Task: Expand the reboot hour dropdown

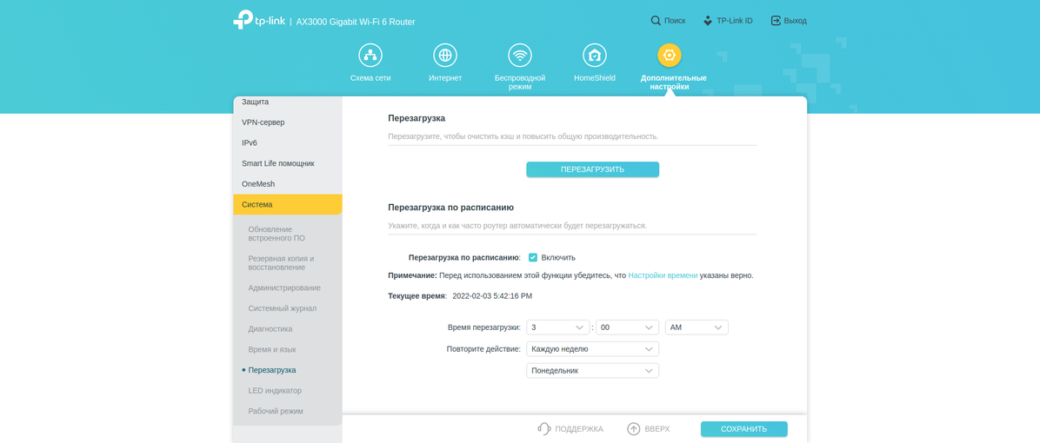Action: click(557, 327)
